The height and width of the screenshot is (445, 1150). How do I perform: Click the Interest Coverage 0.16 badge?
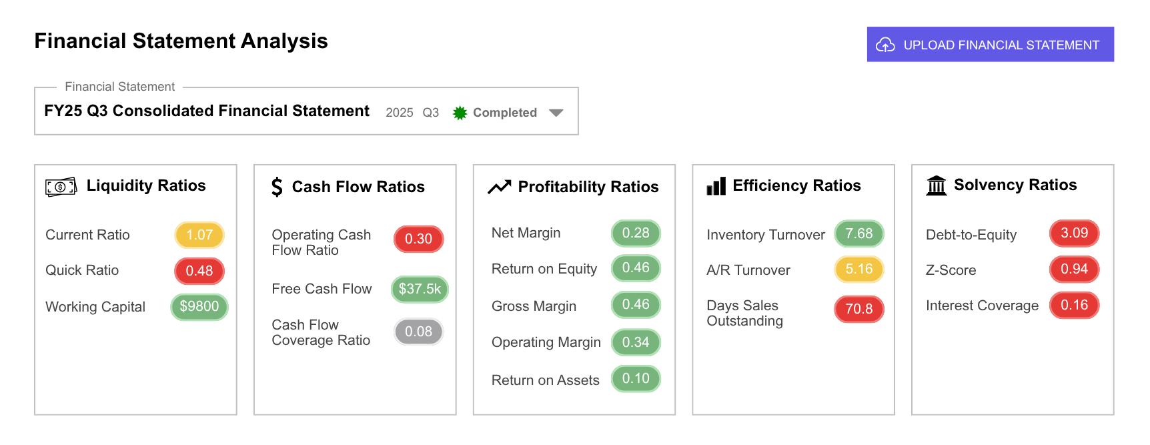click(x=1074, y=305)
